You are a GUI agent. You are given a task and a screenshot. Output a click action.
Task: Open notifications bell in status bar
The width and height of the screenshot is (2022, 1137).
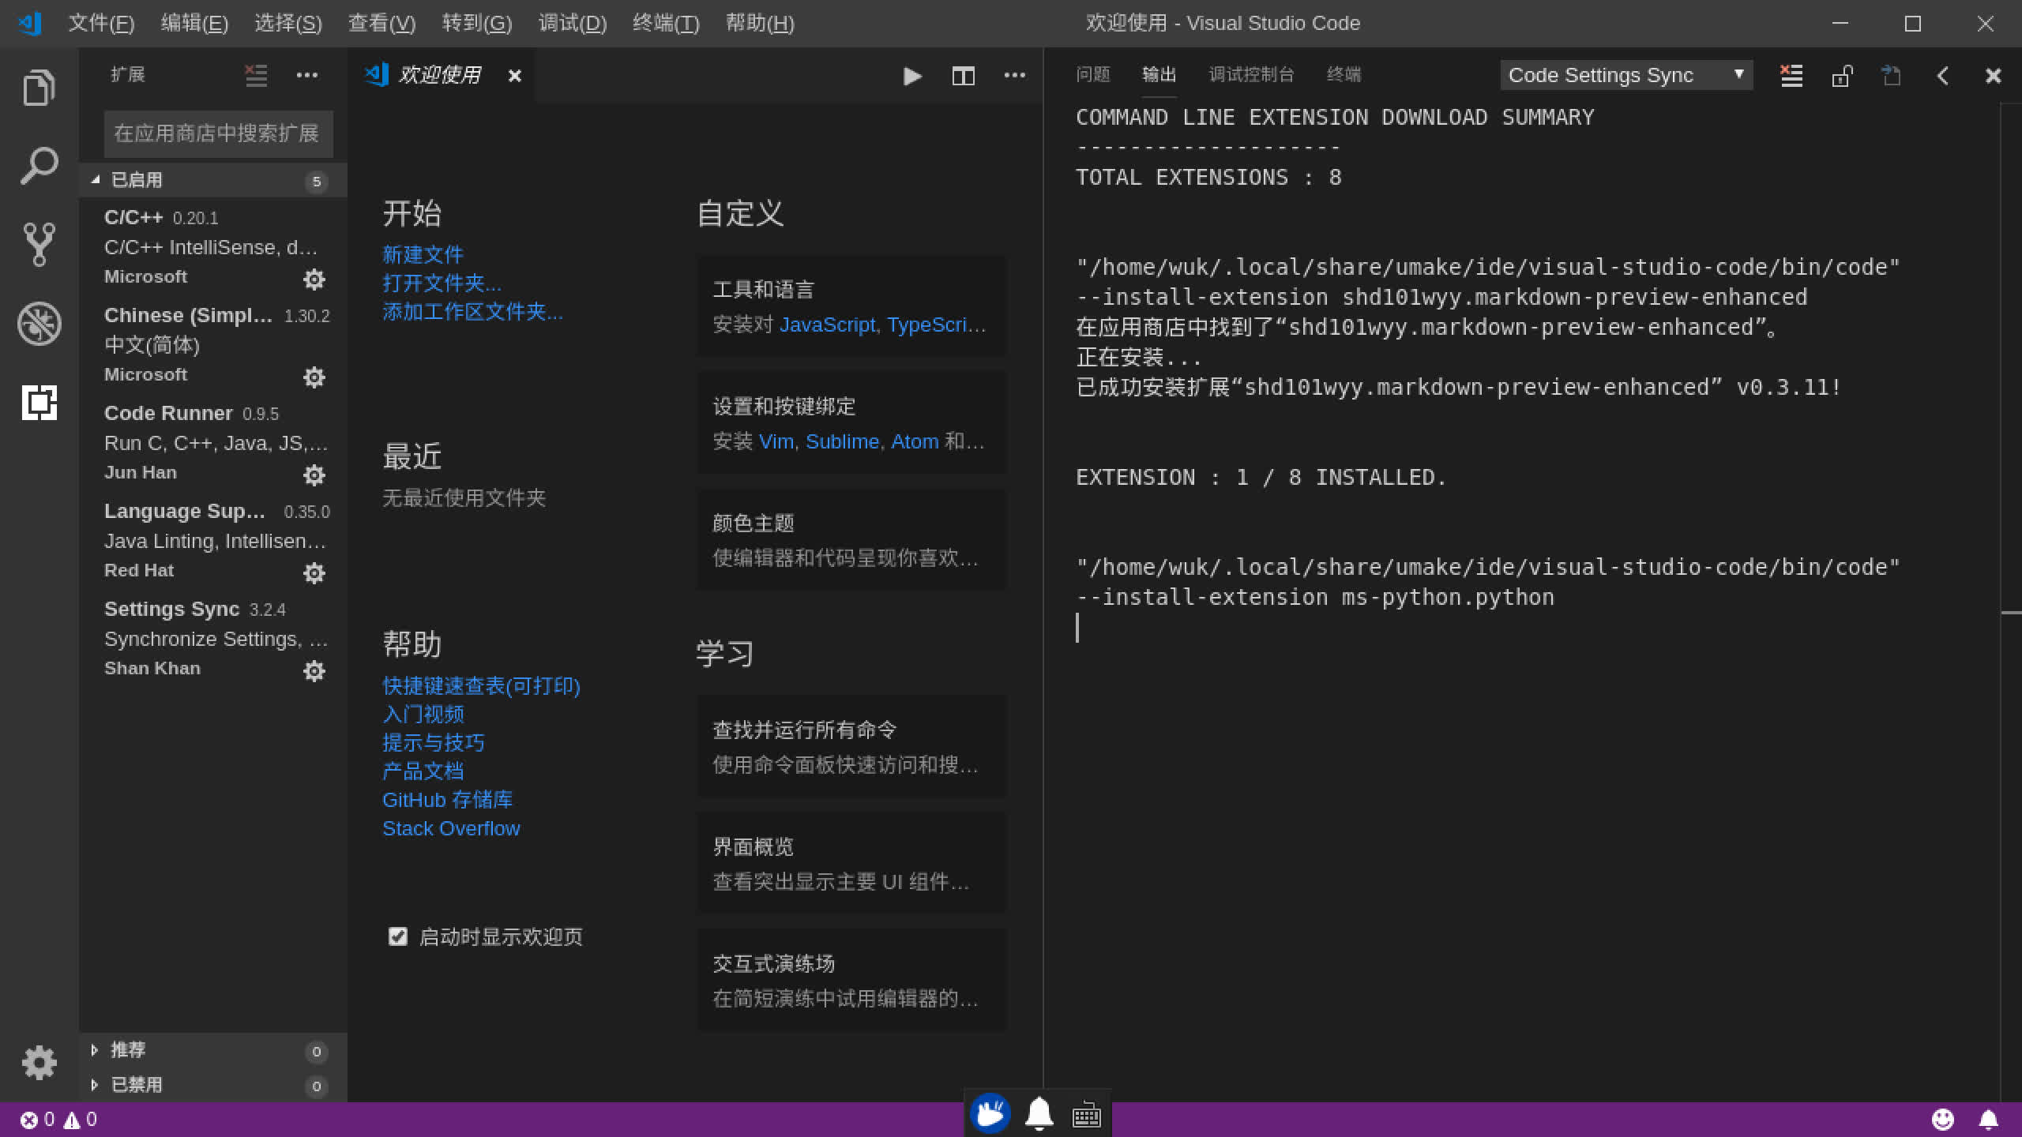click(x=1988, y=1120)
